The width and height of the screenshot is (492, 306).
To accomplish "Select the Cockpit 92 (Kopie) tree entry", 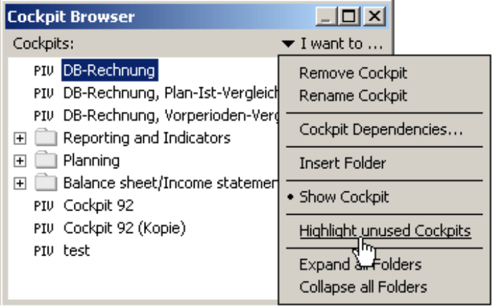I will (x=124, y=228).
